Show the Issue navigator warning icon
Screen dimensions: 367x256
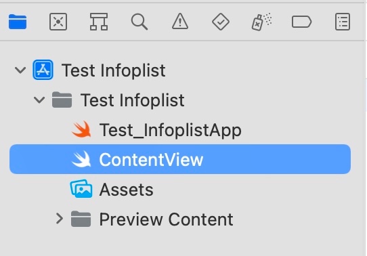(x=180, y=22)
